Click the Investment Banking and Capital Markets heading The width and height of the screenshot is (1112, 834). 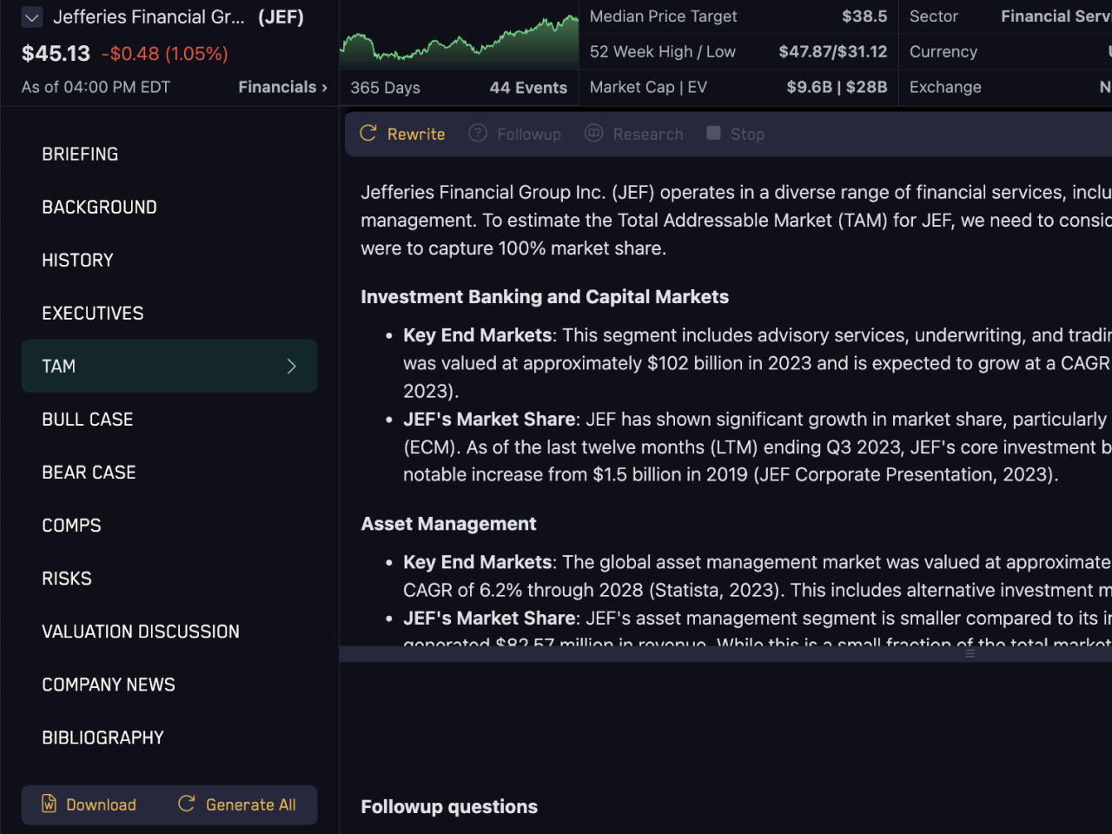545,297
